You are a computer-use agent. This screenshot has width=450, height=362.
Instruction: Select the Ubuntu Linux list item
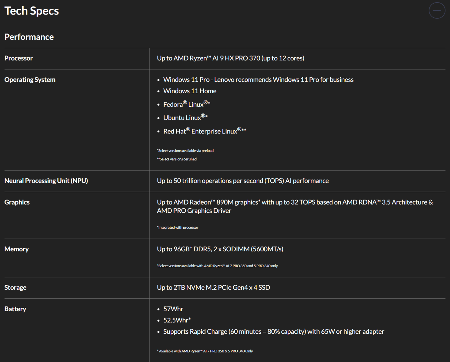[185, 118]
